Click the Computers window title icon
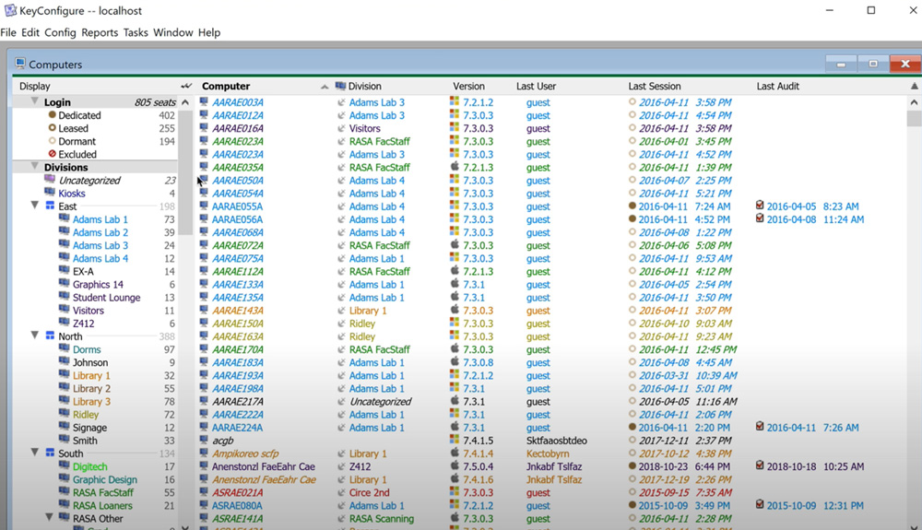Viewport: 922px width, 530px height. pyautogui.click(x=20, y=64)
